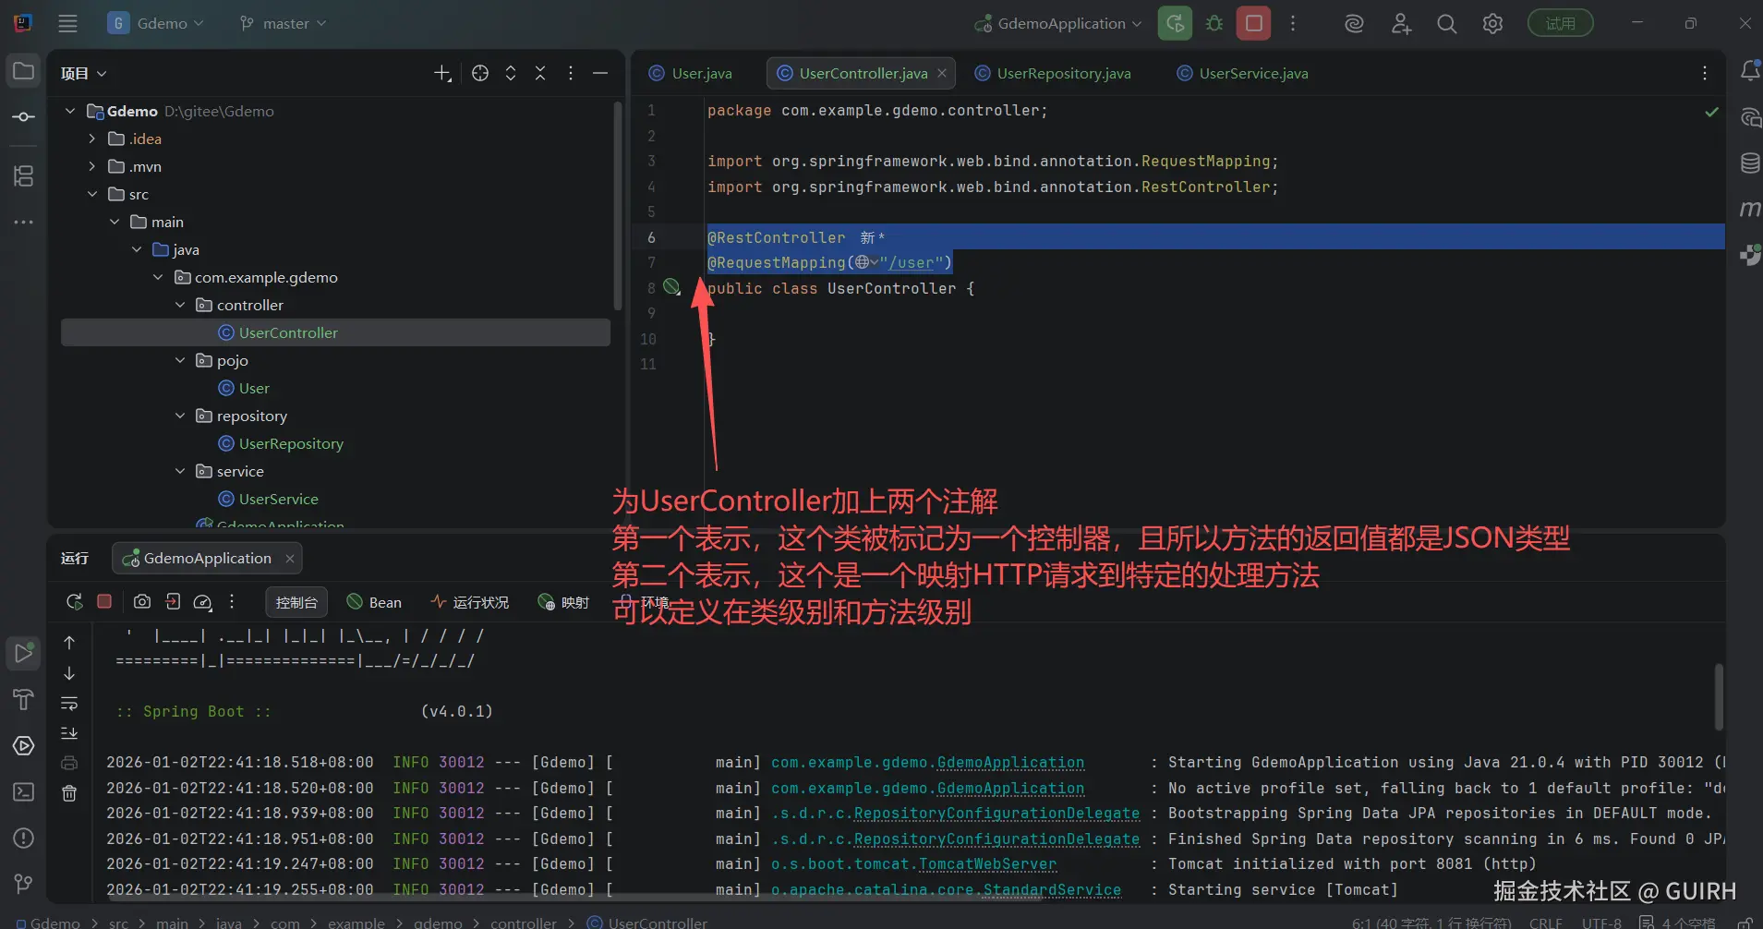Switch to the UserService.java tab
1763x929 pixels.
pyautogui.click(x=1243, y=73)
